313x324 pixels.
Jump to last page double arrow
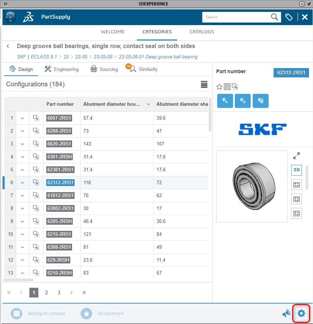[x=84, y=292]
